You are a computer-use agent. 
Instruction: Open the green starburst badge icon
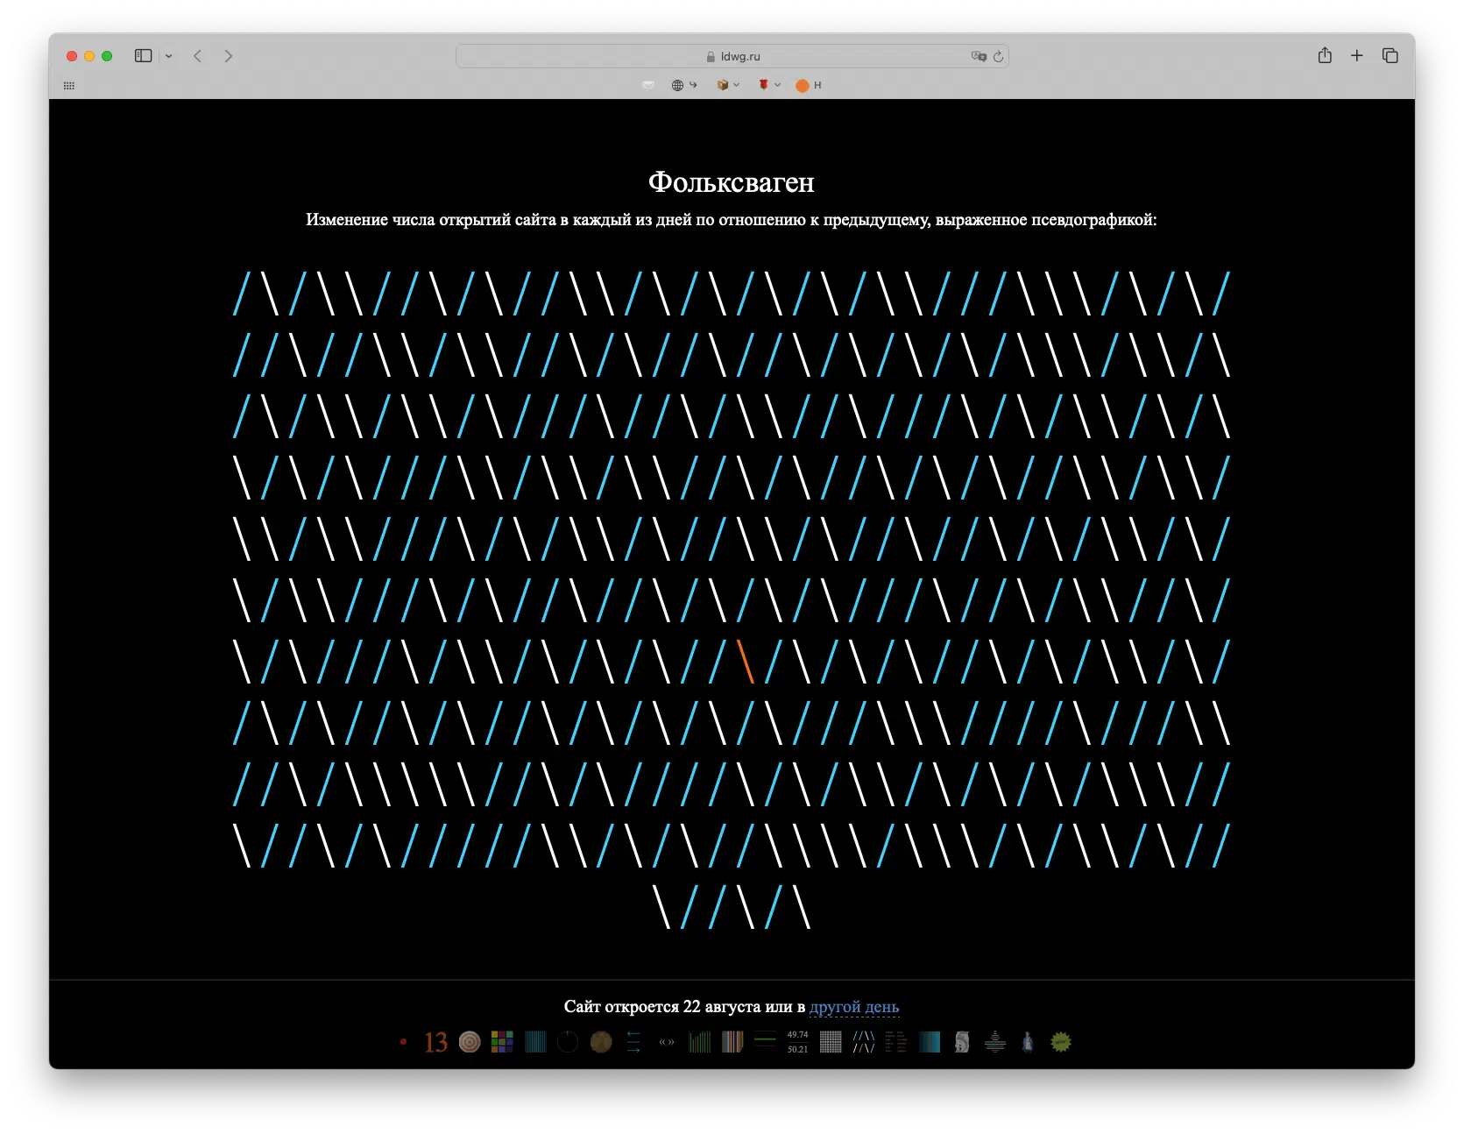1061,1042
